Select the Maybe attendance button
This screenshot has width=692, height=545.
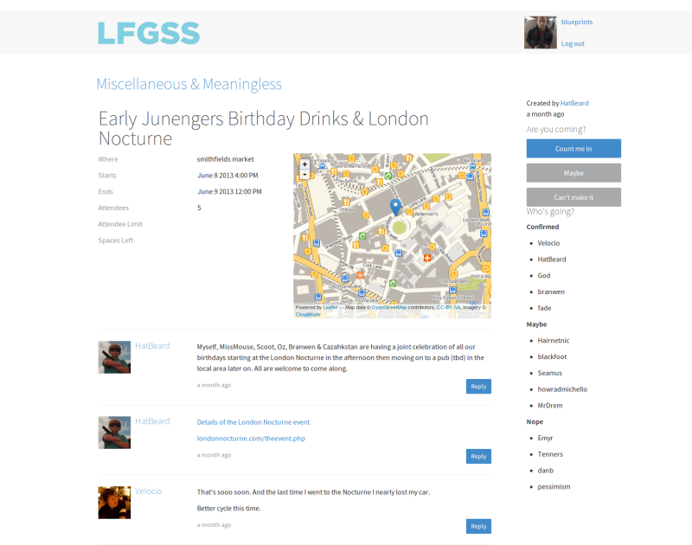[x=573, y=173]
